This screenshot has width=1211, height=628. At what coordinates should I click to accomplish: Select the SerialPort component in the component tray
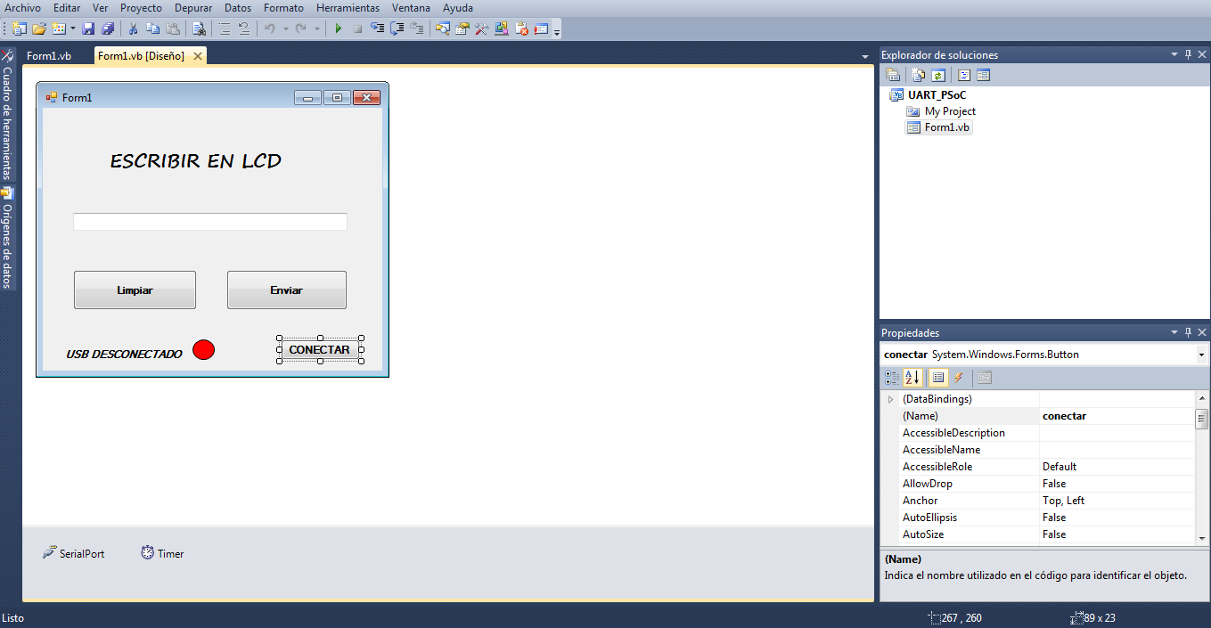(x=75, y=552)
